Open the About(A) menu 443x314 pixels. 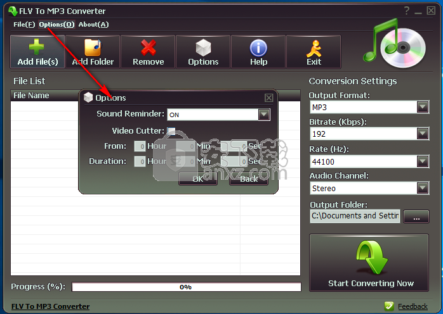pyautogui.click(x=93, y=25)
